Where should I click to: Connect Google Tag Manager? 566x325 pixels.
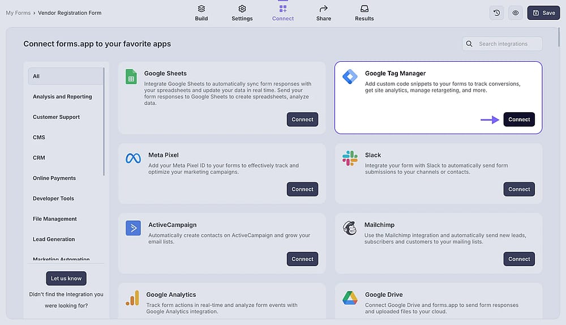[x=519, y=119]
